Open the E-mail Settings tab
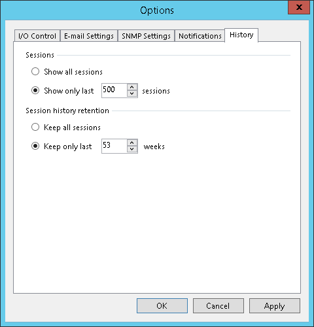This screenshot has height=327, width=314. click(x=89, y=36)
